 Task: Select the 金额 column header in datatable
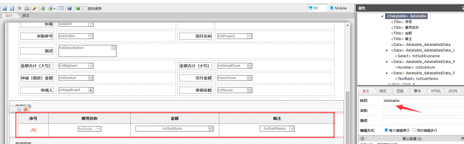coord(175,118)
